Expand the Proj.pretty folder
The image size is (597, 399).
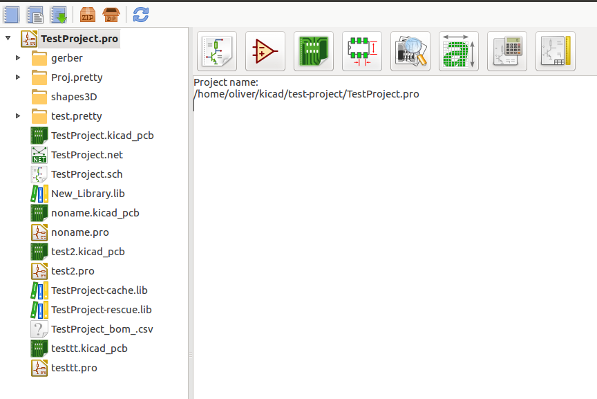click(x=18, y=77)
